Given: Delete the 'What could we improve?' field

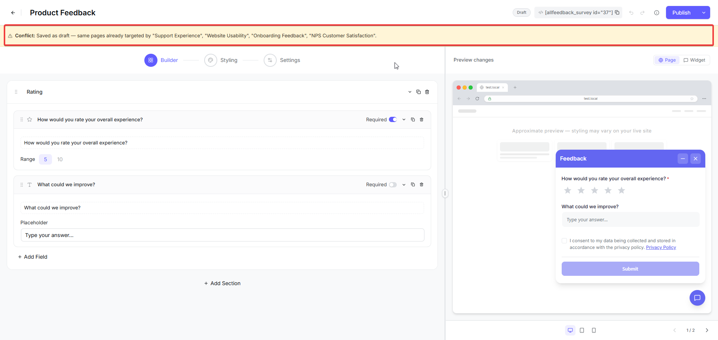Looking at the screenshot, I should (x=421, y=184).
